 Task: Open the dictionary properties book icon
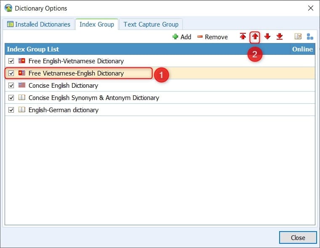click(x=298, y=37)
